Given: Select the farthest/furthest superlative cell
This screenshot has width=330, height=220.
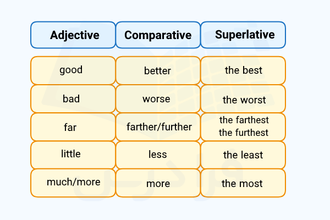Looking at the screenshot, I should (x=243, y=127).
